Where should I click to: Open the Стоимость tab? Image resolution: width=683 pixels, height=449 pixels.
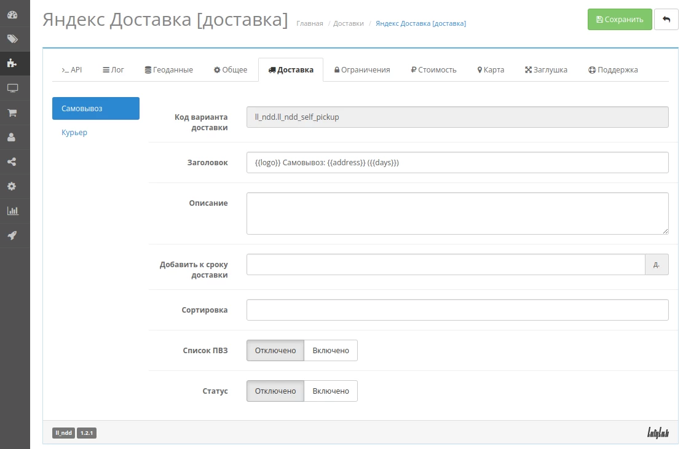[433, 69]
